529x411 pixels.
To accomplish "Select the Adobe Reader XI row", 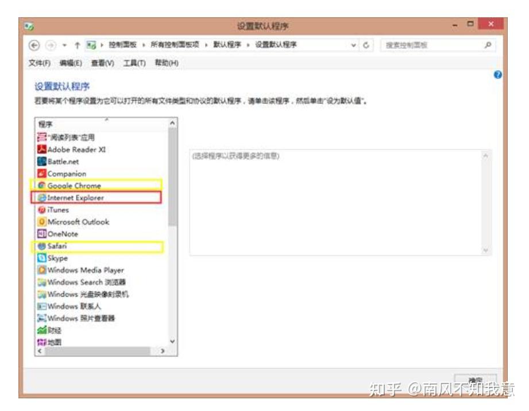I will click(x=102, y=149).
